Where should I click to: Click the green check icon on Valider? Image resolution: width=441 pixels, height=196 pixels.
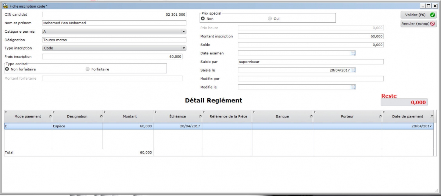(x=432, y=15)
